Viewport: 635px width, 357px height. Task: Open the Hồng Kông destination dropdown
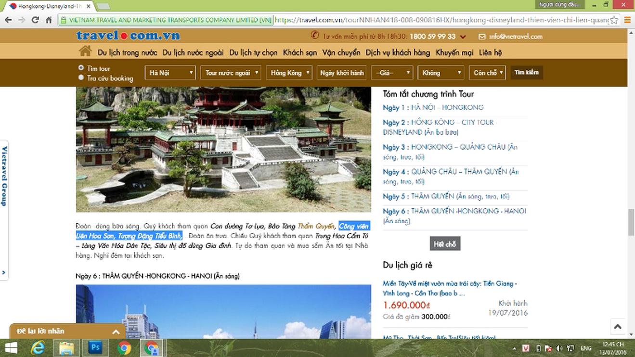tap(289, 73)
